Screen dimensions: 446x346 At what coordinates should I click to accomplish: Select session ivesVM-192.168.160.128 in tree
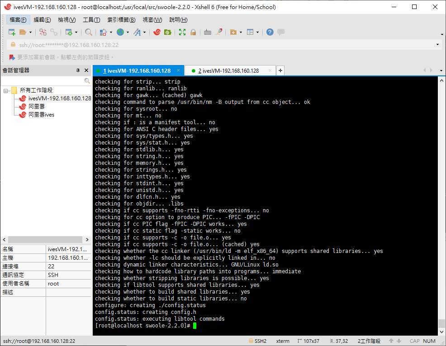click(x=59, y=98)
